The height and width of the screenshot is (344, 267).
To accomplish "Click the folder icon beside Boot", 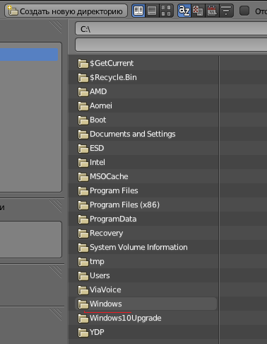I will [83, 120].
